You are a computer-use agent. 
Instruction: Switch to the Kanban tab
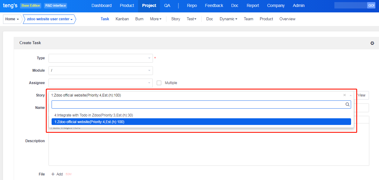[x=122, y=19]
